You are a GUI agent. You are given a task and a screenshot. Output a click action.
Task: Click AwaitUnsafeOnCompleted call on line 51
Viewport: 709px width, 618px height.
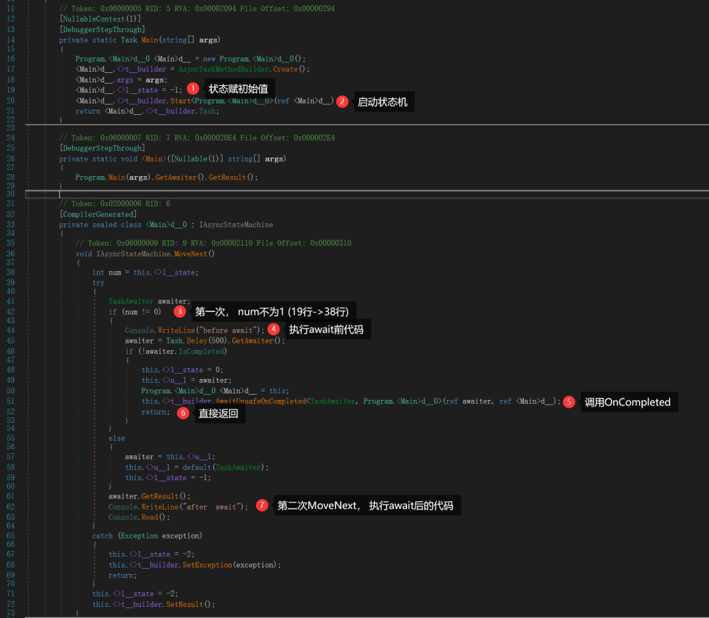tap(261, 401)
